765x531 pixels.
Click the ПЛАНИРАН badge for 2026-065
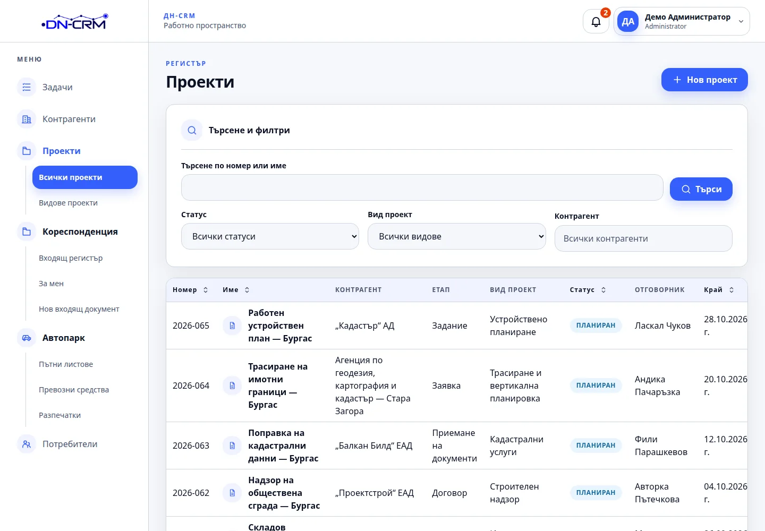[x=596, y=326]
